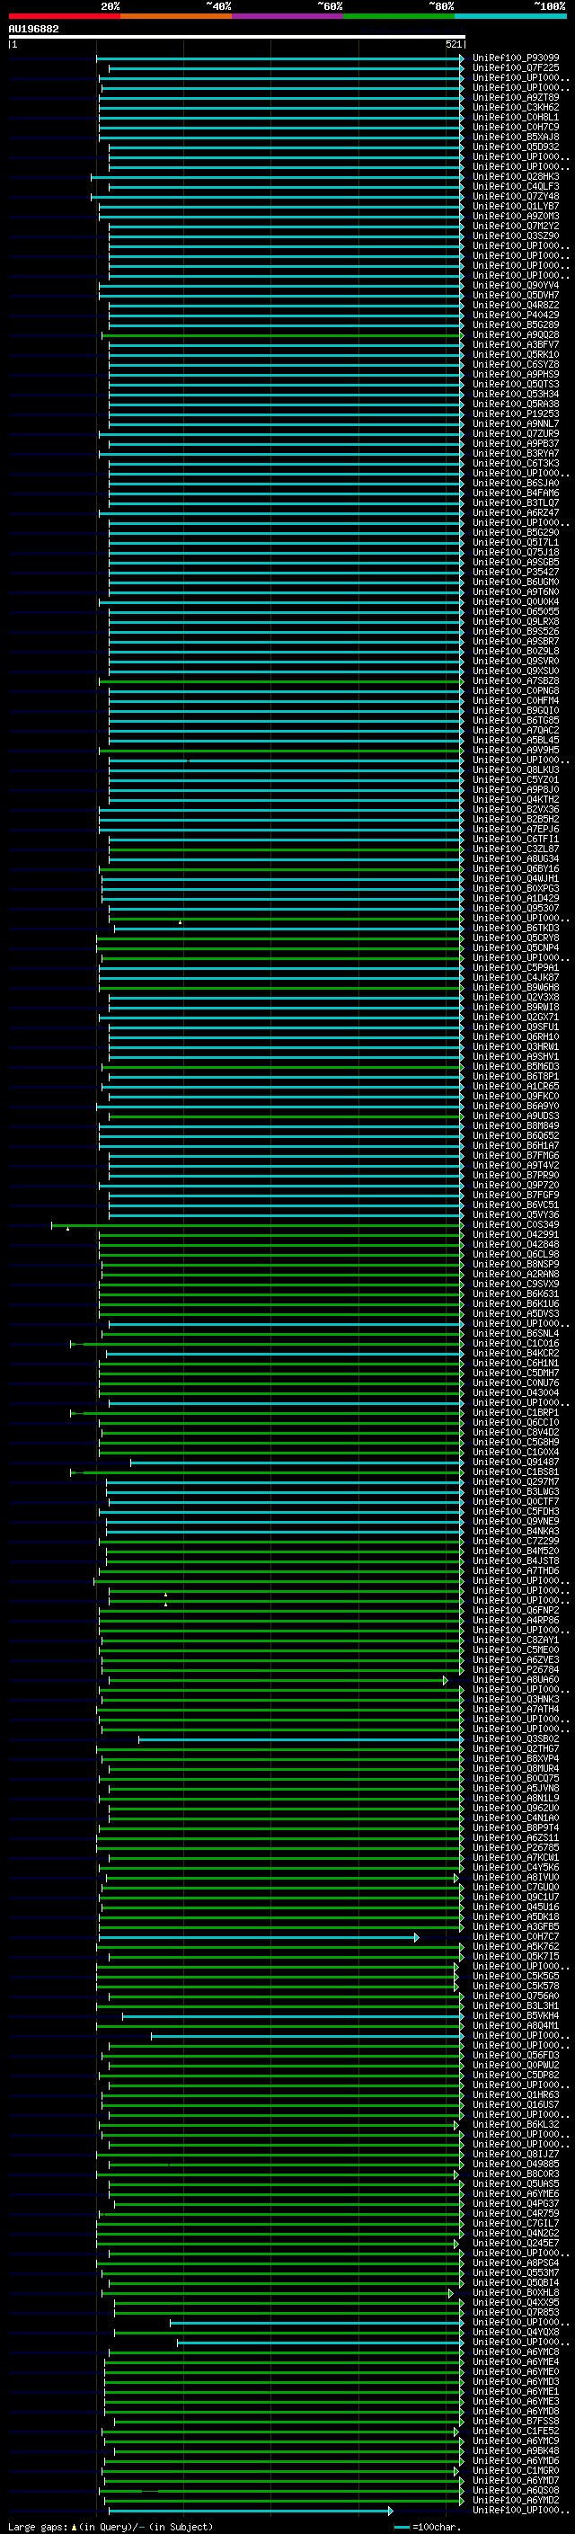Select the UniRef100_A3BFV7 label
Screen dimensions: 575x2534
(515, 345)
